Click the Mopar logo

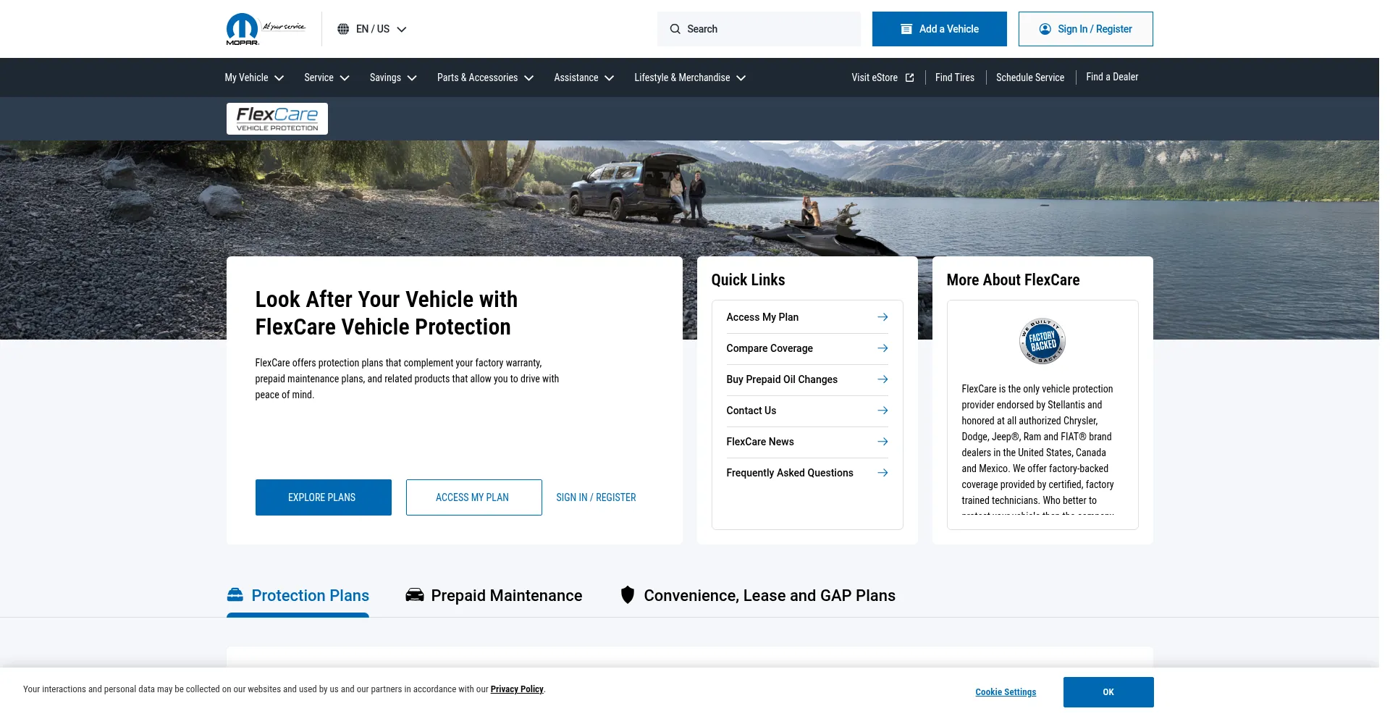pos(243,29)
